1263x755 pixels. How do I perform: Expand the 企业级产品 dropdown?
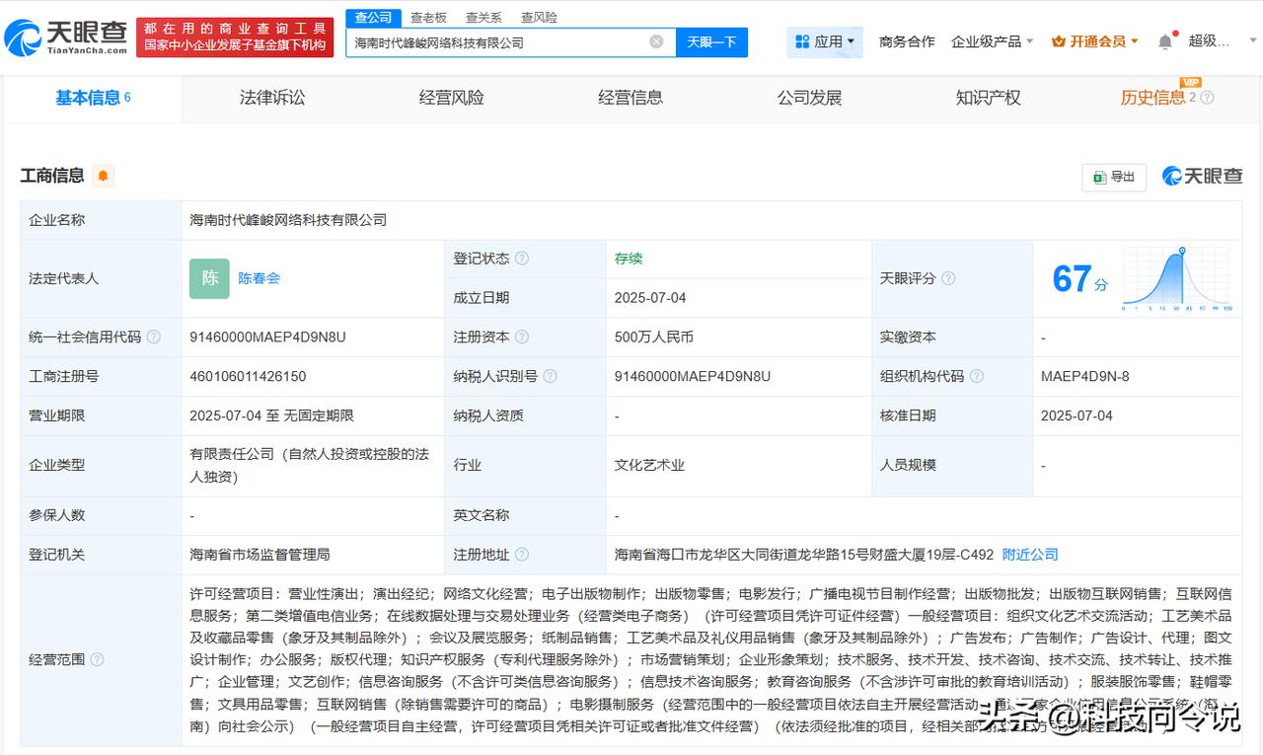tap(992, 41)
